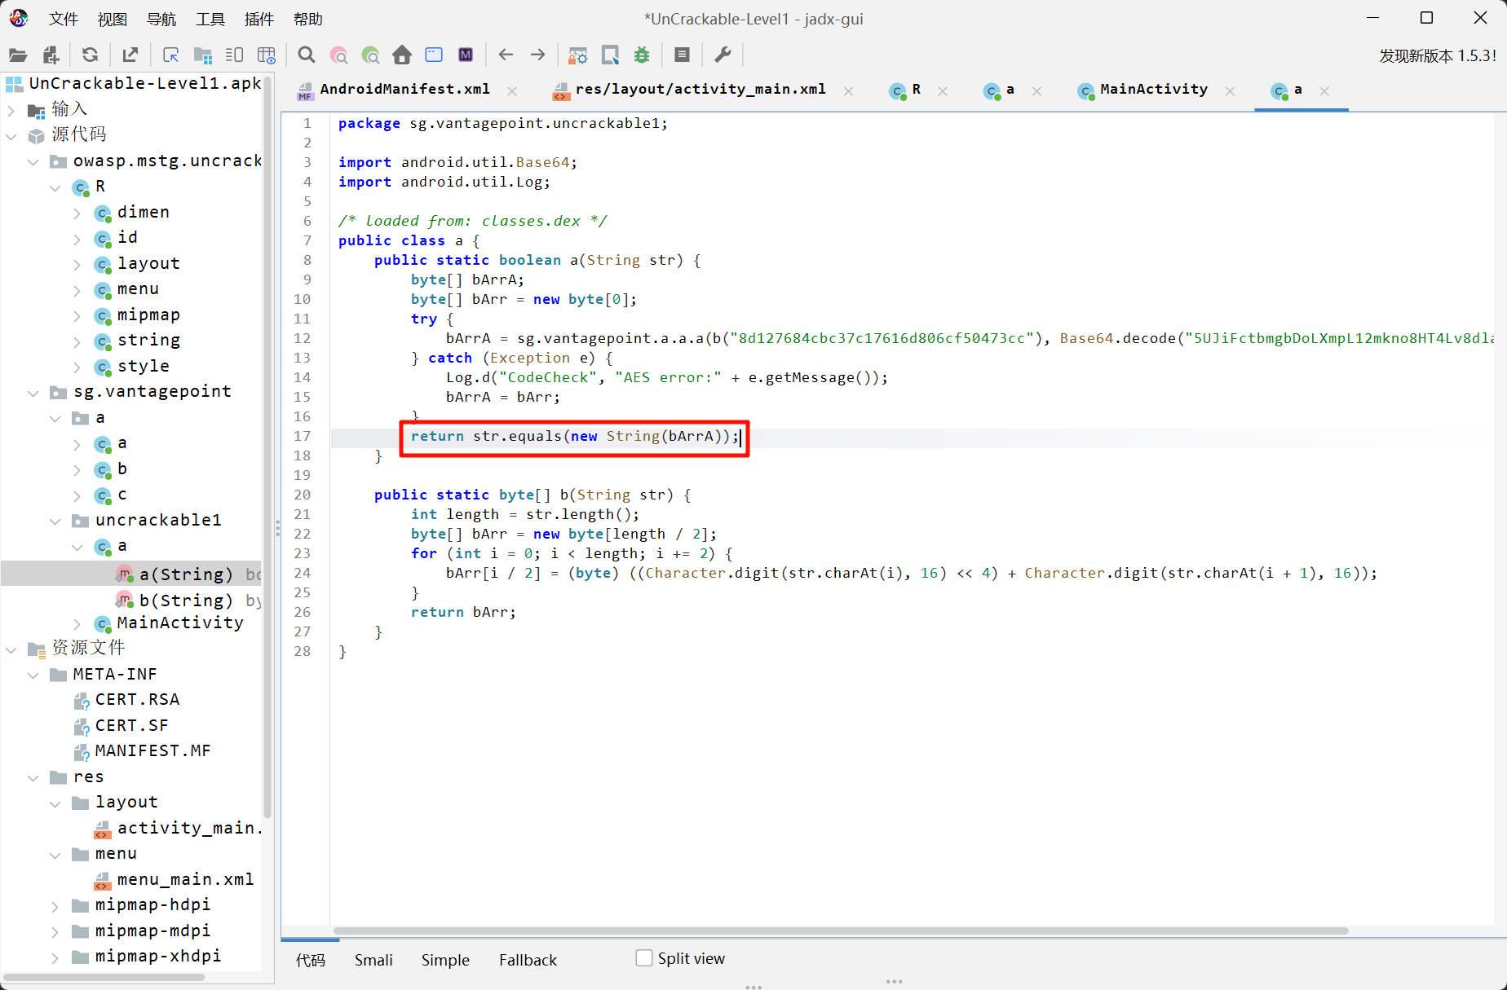Image resolution: width=1507 pixels, height=990 pixels.
Task: Select the b(String) method in tree
Action: [x=186, y=601]
